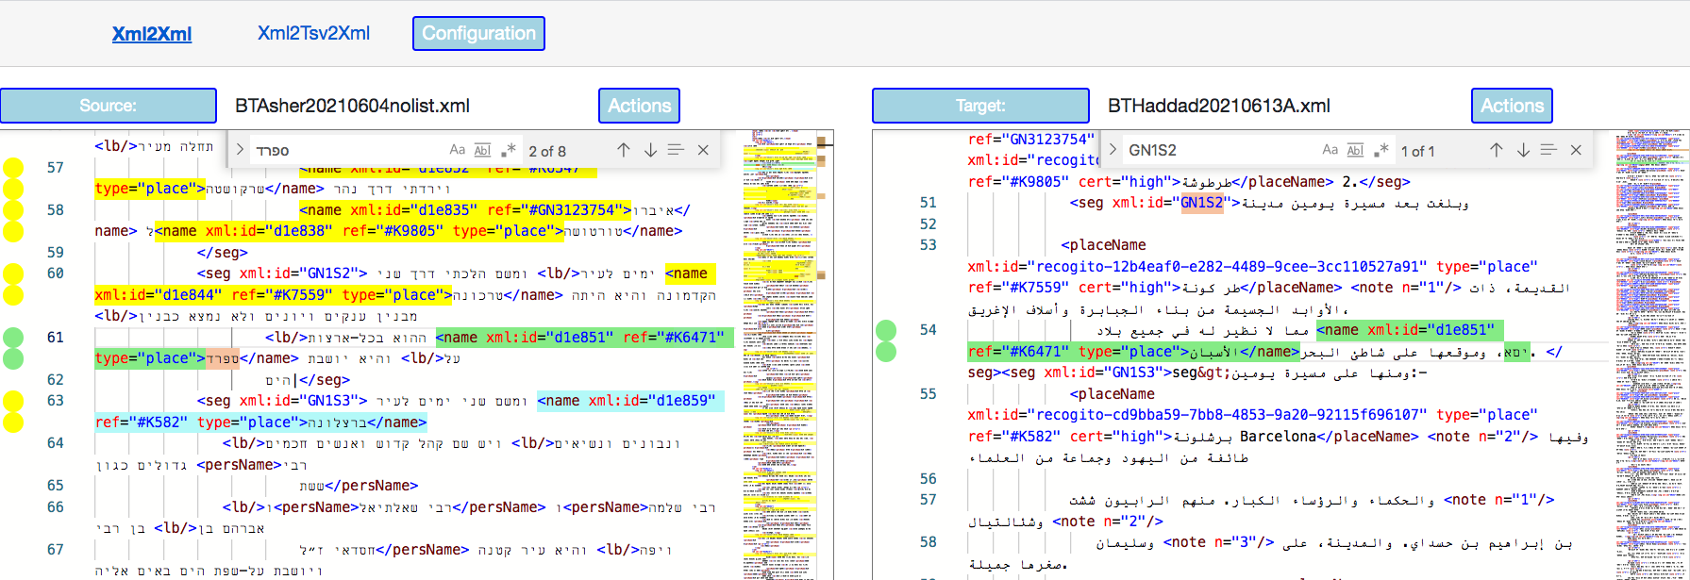Expand replace toggle in Source find widget

point(240,150)
